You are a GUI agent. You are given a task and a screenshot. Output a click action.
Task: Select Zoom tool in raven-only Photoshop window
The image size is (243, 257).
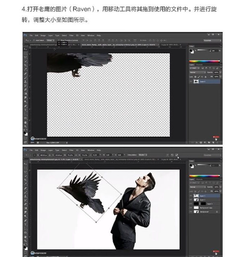25,126
